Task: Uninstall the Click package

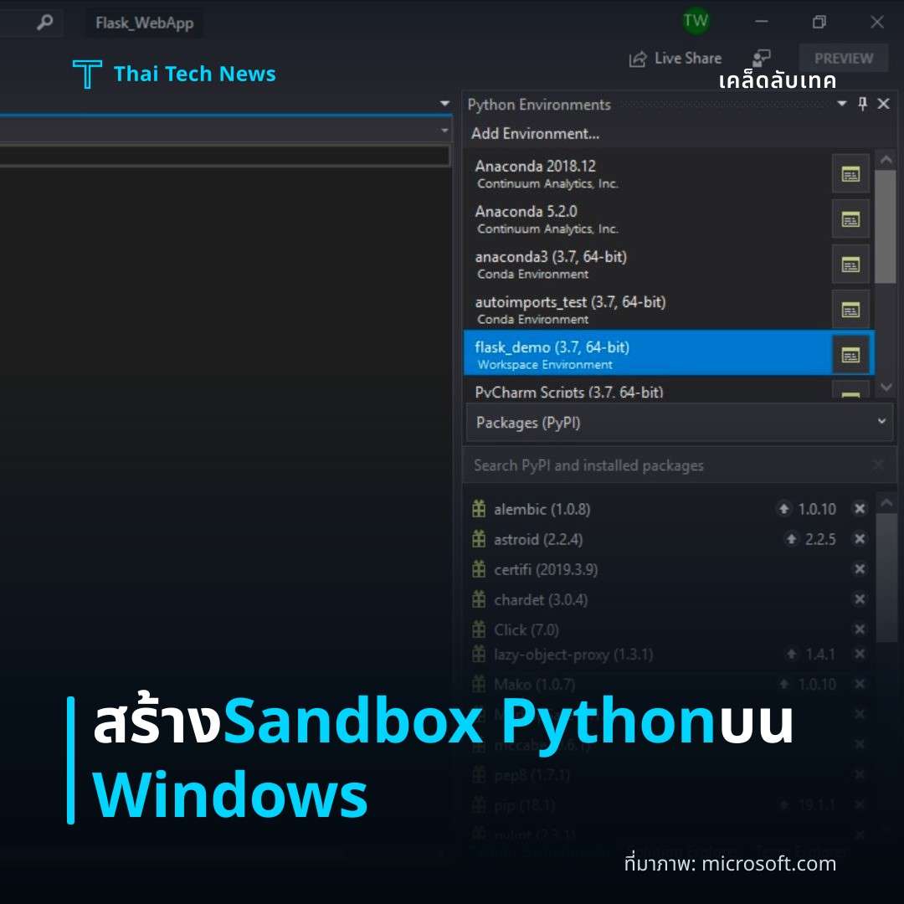Action: coord(859,629)
